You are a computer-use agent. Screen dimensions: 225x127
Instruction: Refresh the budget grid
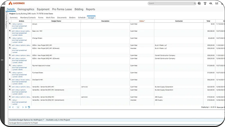pos(29,107)
